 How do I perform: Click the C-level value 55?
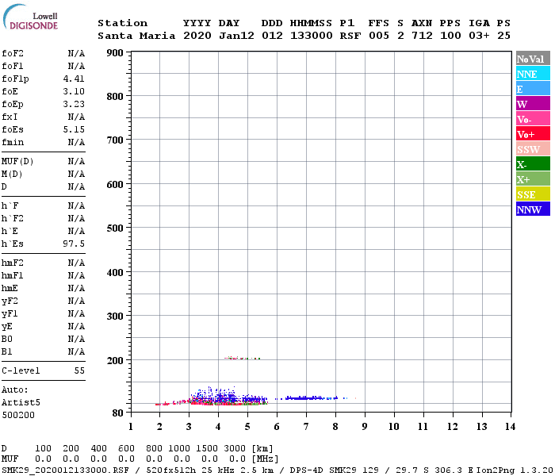pos(79,370)
